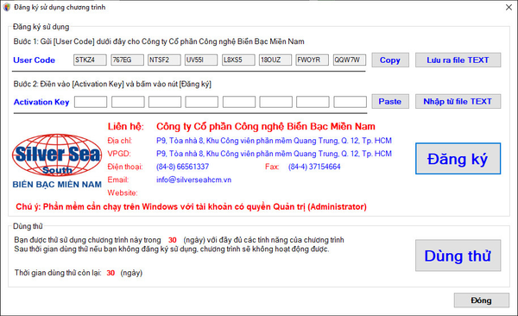Click the Silver Sea South logo
The height and width of the screenshot is (316, 518).
[x=57, y=155]
